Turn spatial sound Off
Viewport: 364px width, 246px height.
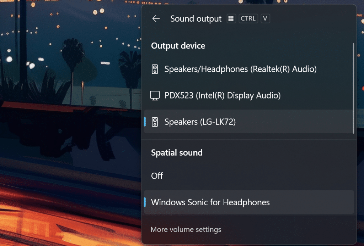click(x=249, y=176)
